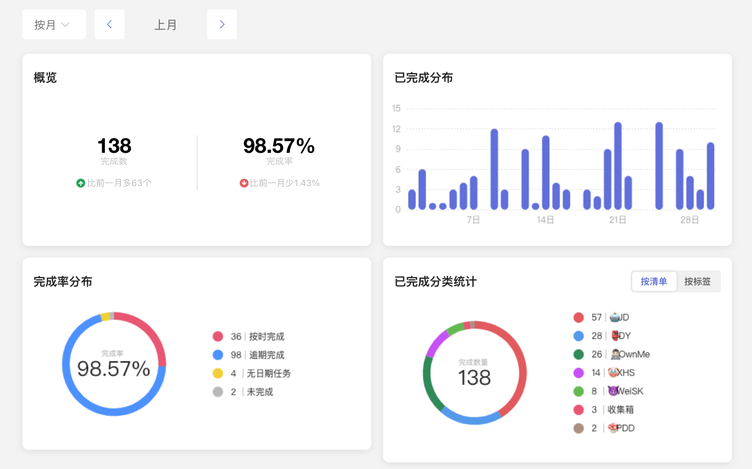Click the 14日 axis label on bar chart

(x=545, y=220)
